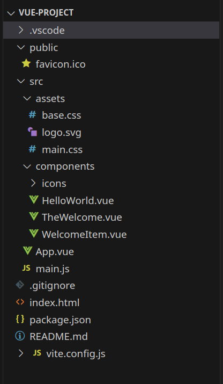Collapse the VUE-PROJECT root section

tap(11, 13)
